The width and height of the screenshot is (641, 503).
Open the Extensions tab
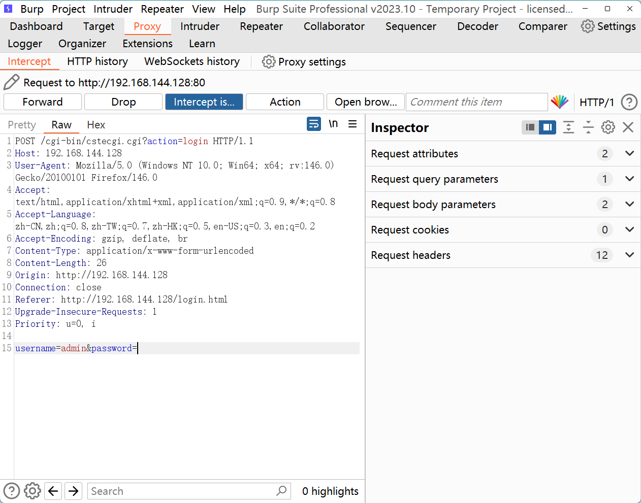147,44
